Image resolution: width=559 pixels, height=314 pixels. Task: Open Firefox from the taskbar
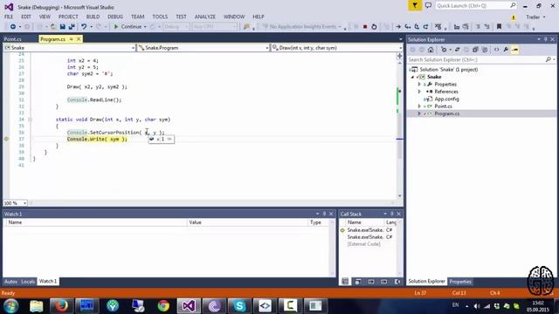(62, 306)
